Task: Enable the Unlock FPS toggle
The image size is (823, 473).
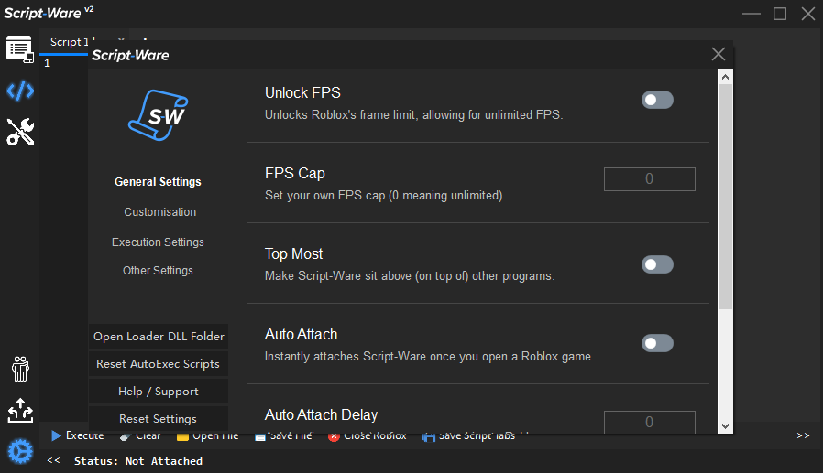Action: pos(657,100)
